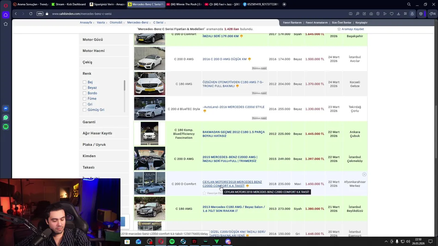The height and width of the screenshot is (246, 438).
Task: Check the Bej color filter
Action: click(x=84, y=82)
